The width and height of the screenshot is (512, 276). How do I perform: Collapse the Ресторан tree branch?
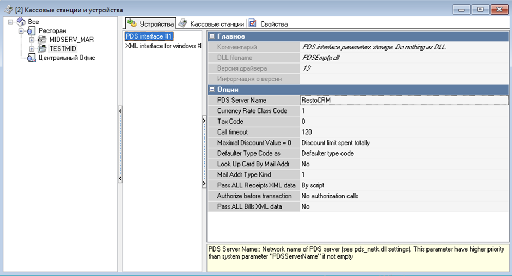22,31
